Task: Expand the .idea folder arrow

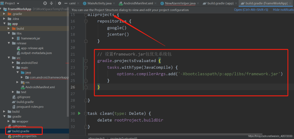Action: (x=4, y=19)
